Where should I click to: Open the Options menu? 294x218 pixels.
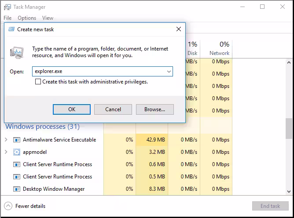point(27,18)
